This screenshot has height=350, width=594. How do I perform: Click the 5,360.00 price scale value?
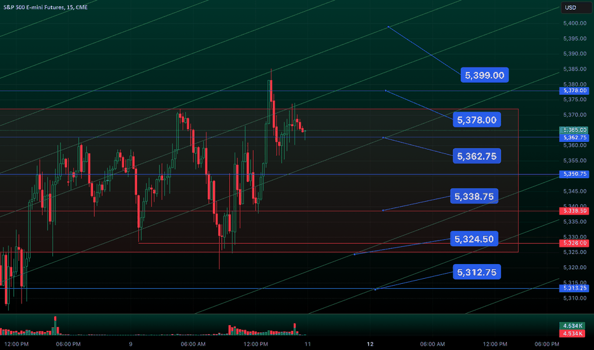click(x=575, y=145)
